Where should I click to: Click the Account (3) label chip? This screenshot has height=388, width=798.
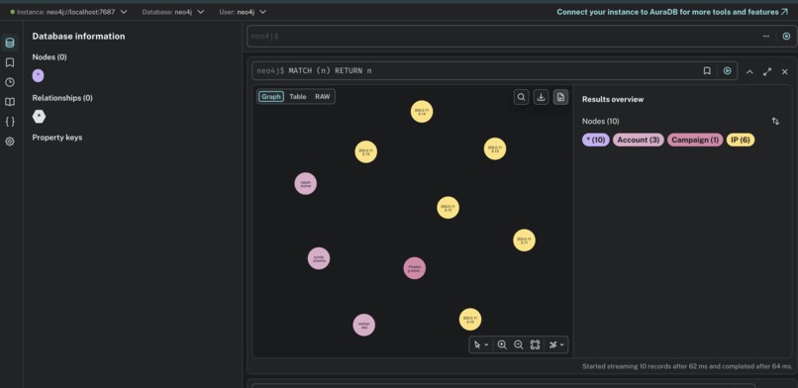pyautogui.click(x=639, y=140)
